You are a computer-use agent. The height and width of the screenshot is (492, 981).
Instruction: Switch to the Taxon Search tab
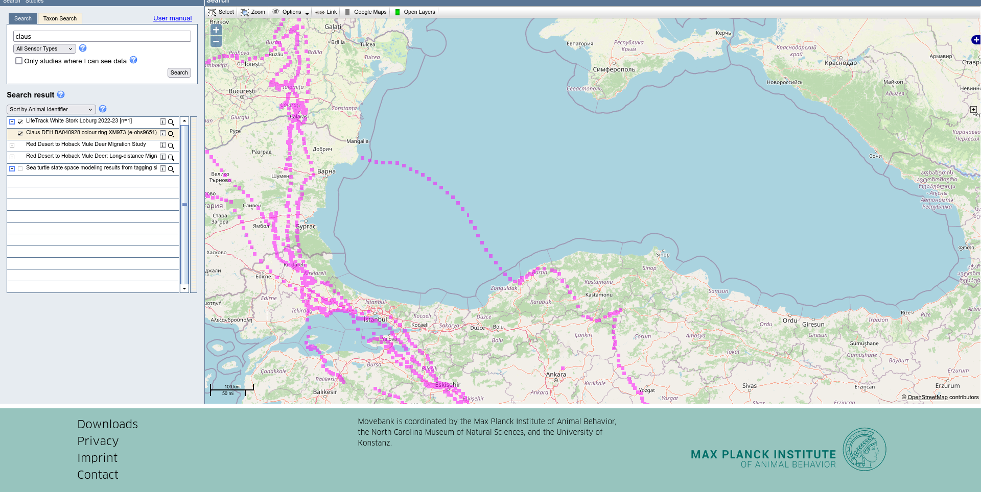[x=60, y=19]
